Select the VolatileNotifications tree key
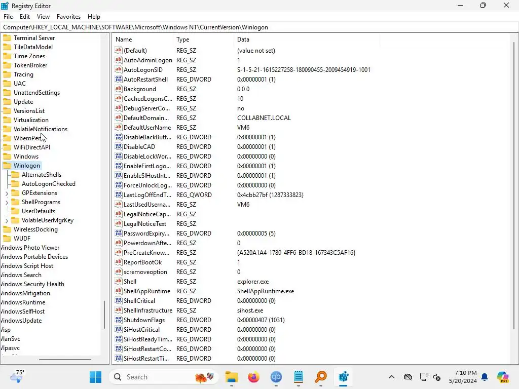 (x=41, y=129)
